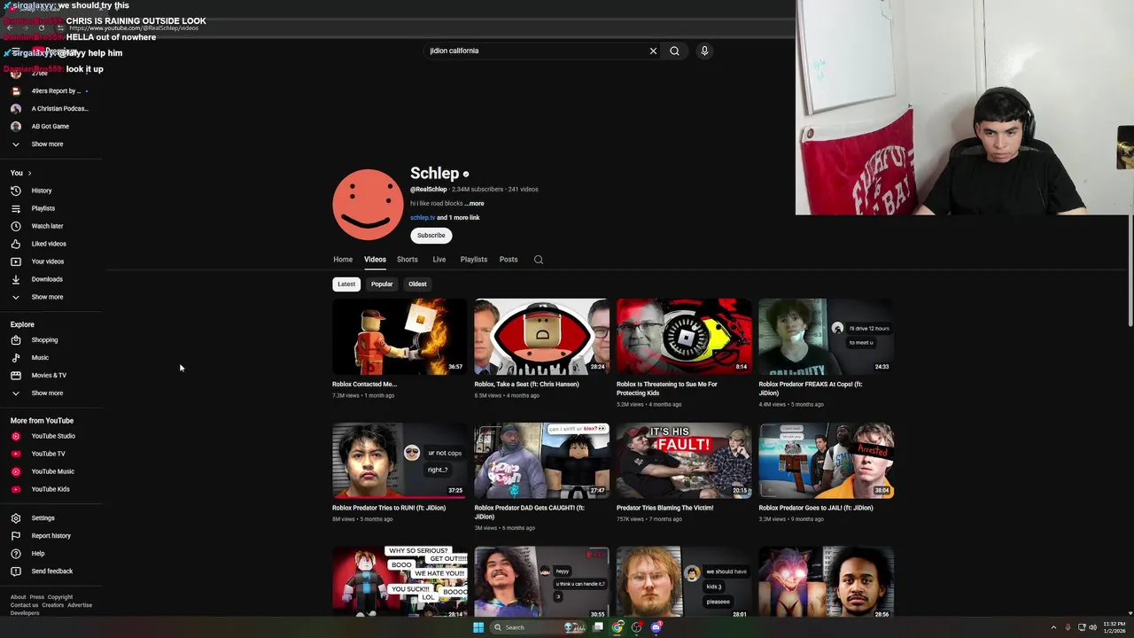Viewport: 1134px width, 638px height.
Task: Open Playlists in the sidebar
Action: point(43,208)
